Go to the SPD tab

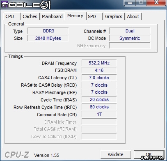(94, 16)
